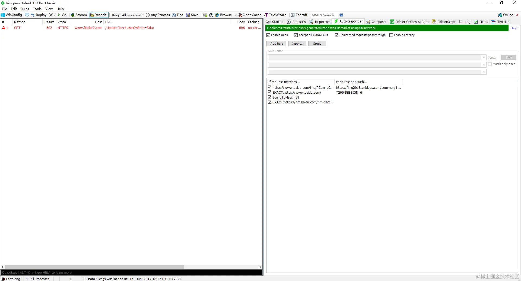The width and height of the screenshot is (521, 281).
Task: Click the Go resume button
Action: [x=62, y=15]
